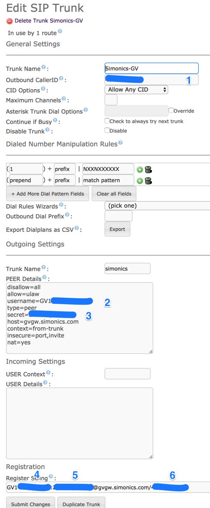Click green add icon on NXXNXXXXXX row
210x508 pixels.
tap(140, 170)
